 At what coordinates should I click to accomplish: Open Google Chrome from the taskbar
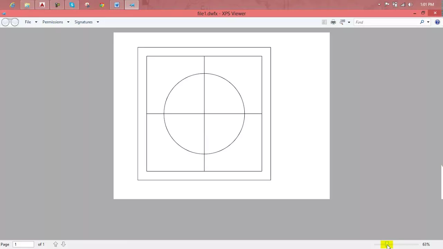(x=102, y=5)
